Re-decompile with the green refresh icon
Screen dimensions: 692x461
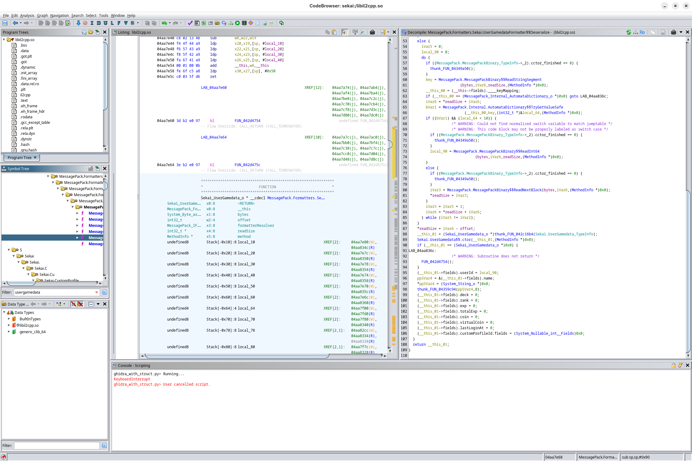pos(629,32)
